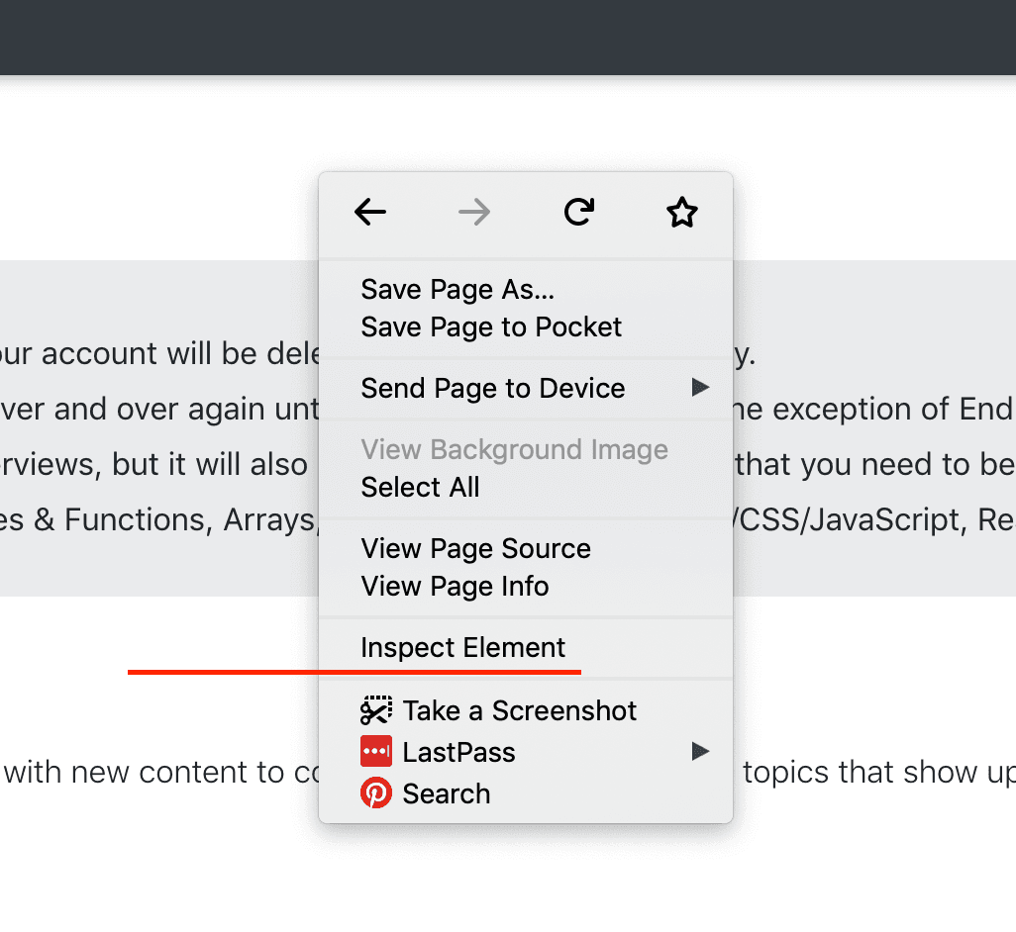Pick the Take a Screenshot text label
The image size is (1016, 932).
(x=519, y=710)
